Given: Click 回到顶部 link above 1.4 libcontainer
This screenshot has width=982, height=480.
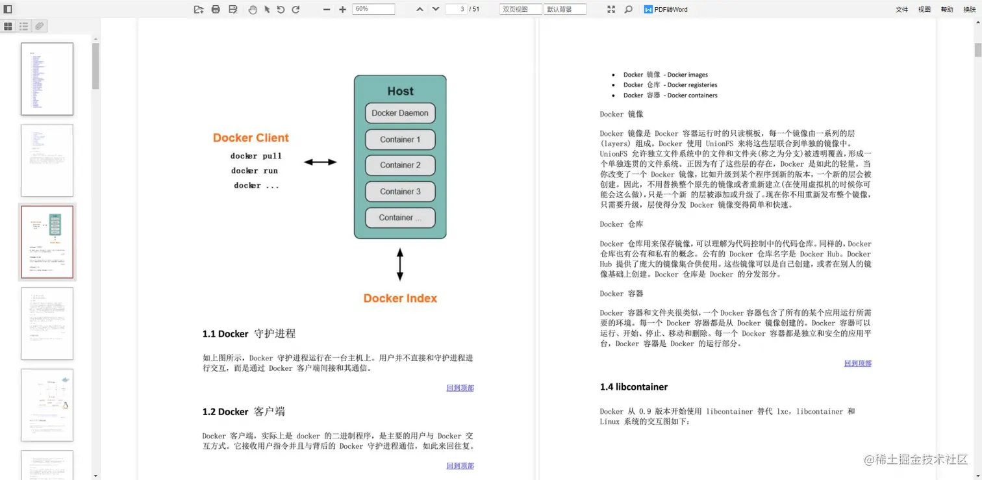Looking at the screenshot, I should click(857, 363).
